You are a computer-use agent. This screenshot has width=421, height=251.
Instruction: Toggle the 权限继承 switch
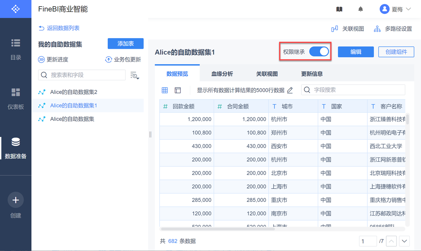tap(319, 52)
